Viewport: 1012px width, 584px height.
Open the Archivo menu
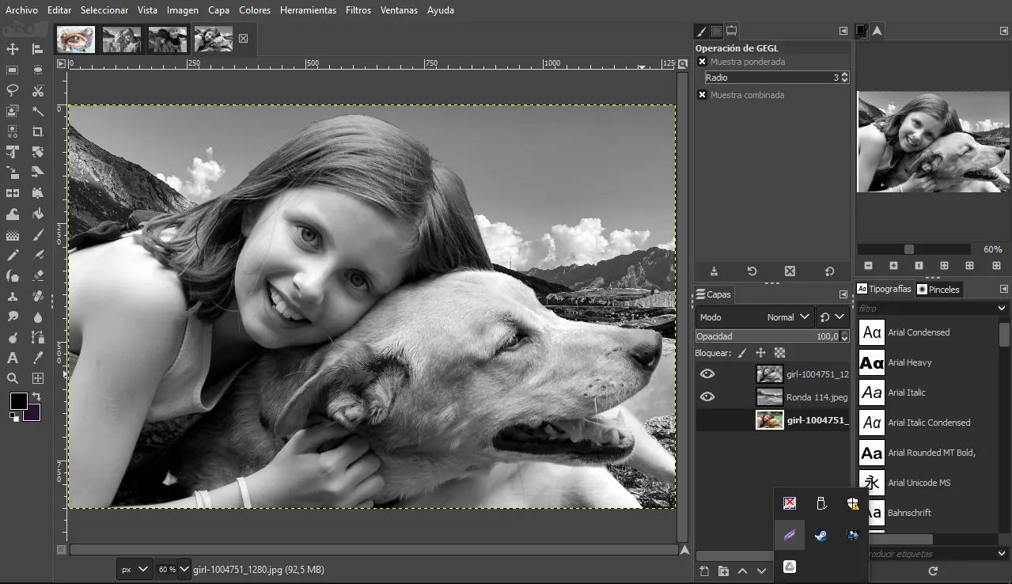point(21,10)
